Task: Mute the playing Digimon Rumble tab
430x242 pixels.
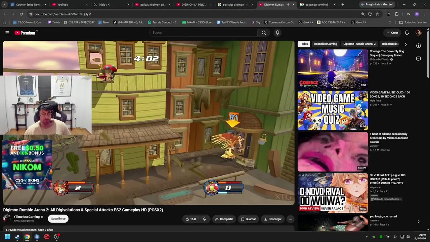Action: point(288,5)
